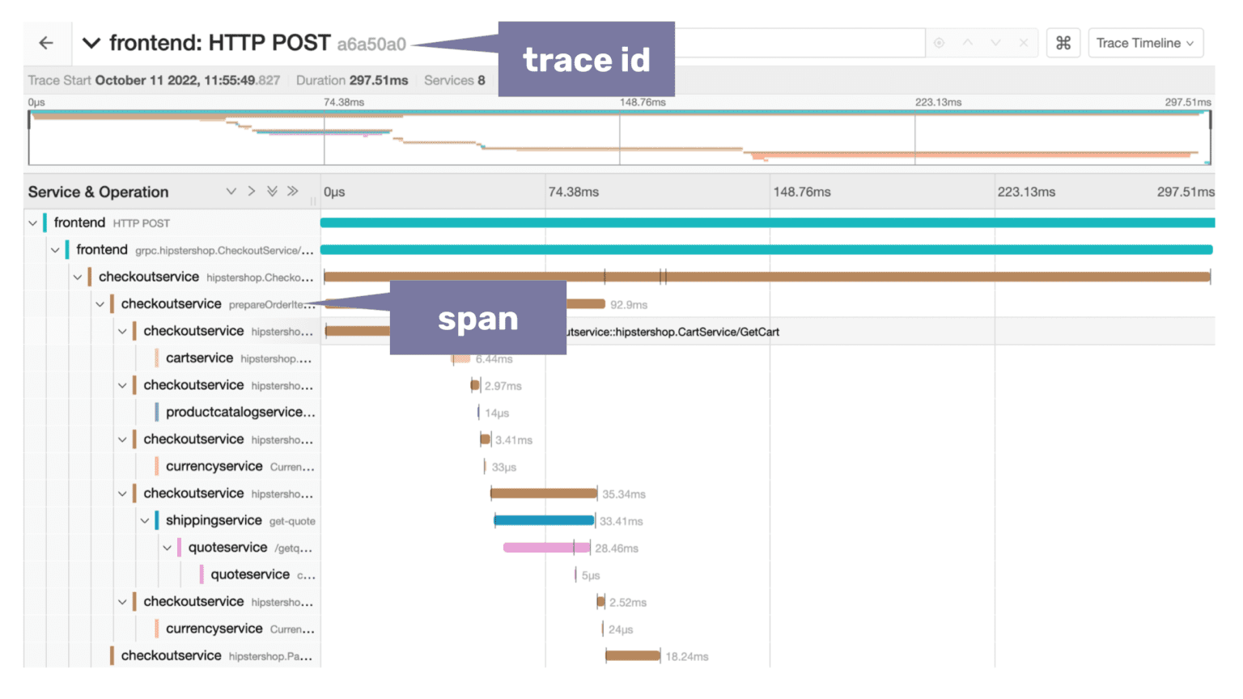
Task: Toggle the checkoutservice PlaceOrder span collapsed
Action: 78,276
